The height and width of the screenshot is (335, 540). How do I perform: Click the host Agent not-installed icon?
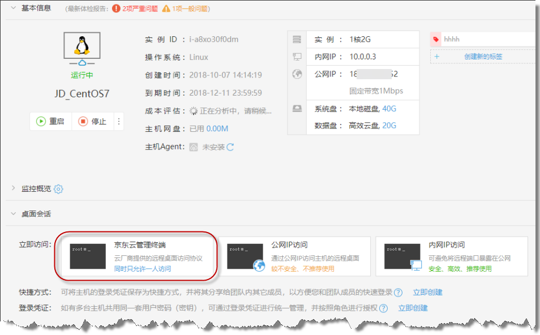click(x=194, y=147)
